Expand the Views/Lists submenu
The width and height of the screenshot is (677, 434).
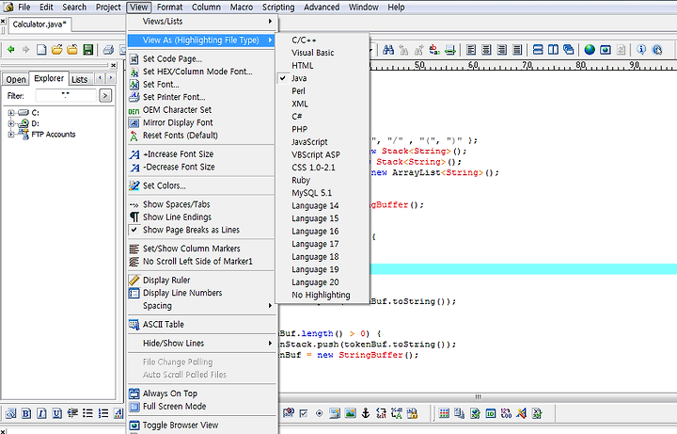pyautogui.click(x=201, y=21)
